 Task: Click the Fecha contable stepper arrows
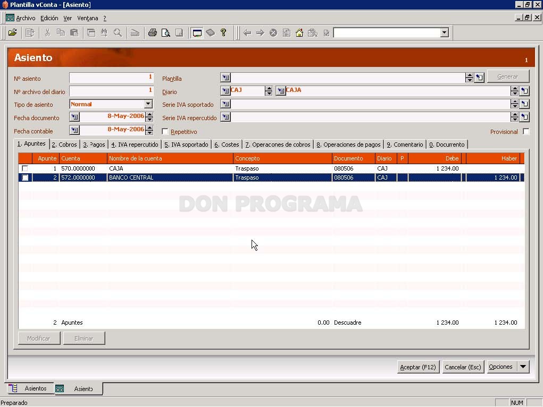point(149,130)
